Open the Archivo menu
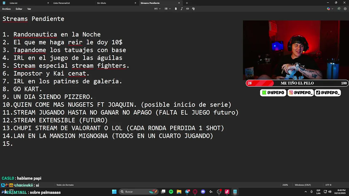 (x=6, y=9)
